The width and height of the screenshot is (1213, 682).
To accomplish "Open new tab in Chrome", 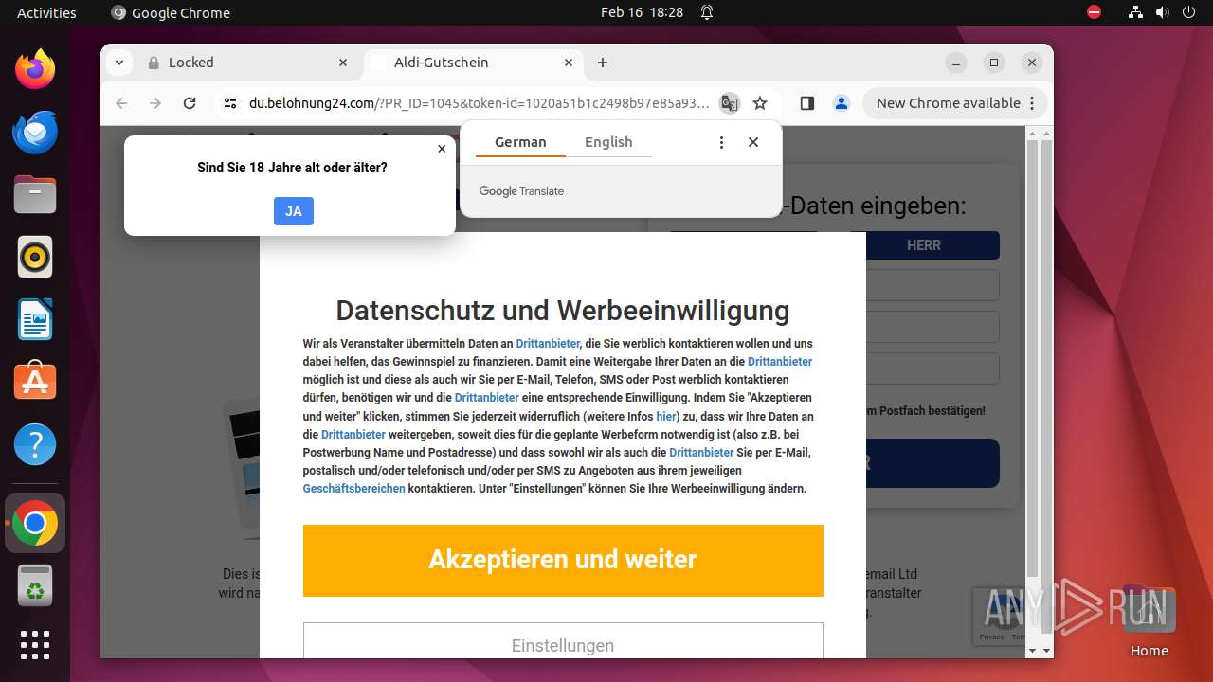I will click(603, 63).
